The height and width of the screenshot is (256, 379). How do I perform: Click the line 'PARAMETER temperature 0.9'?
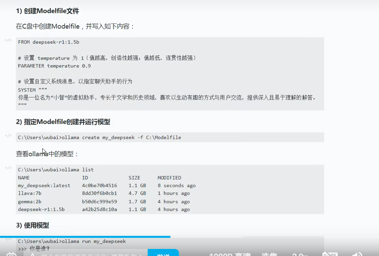click(x=54, y=66)
